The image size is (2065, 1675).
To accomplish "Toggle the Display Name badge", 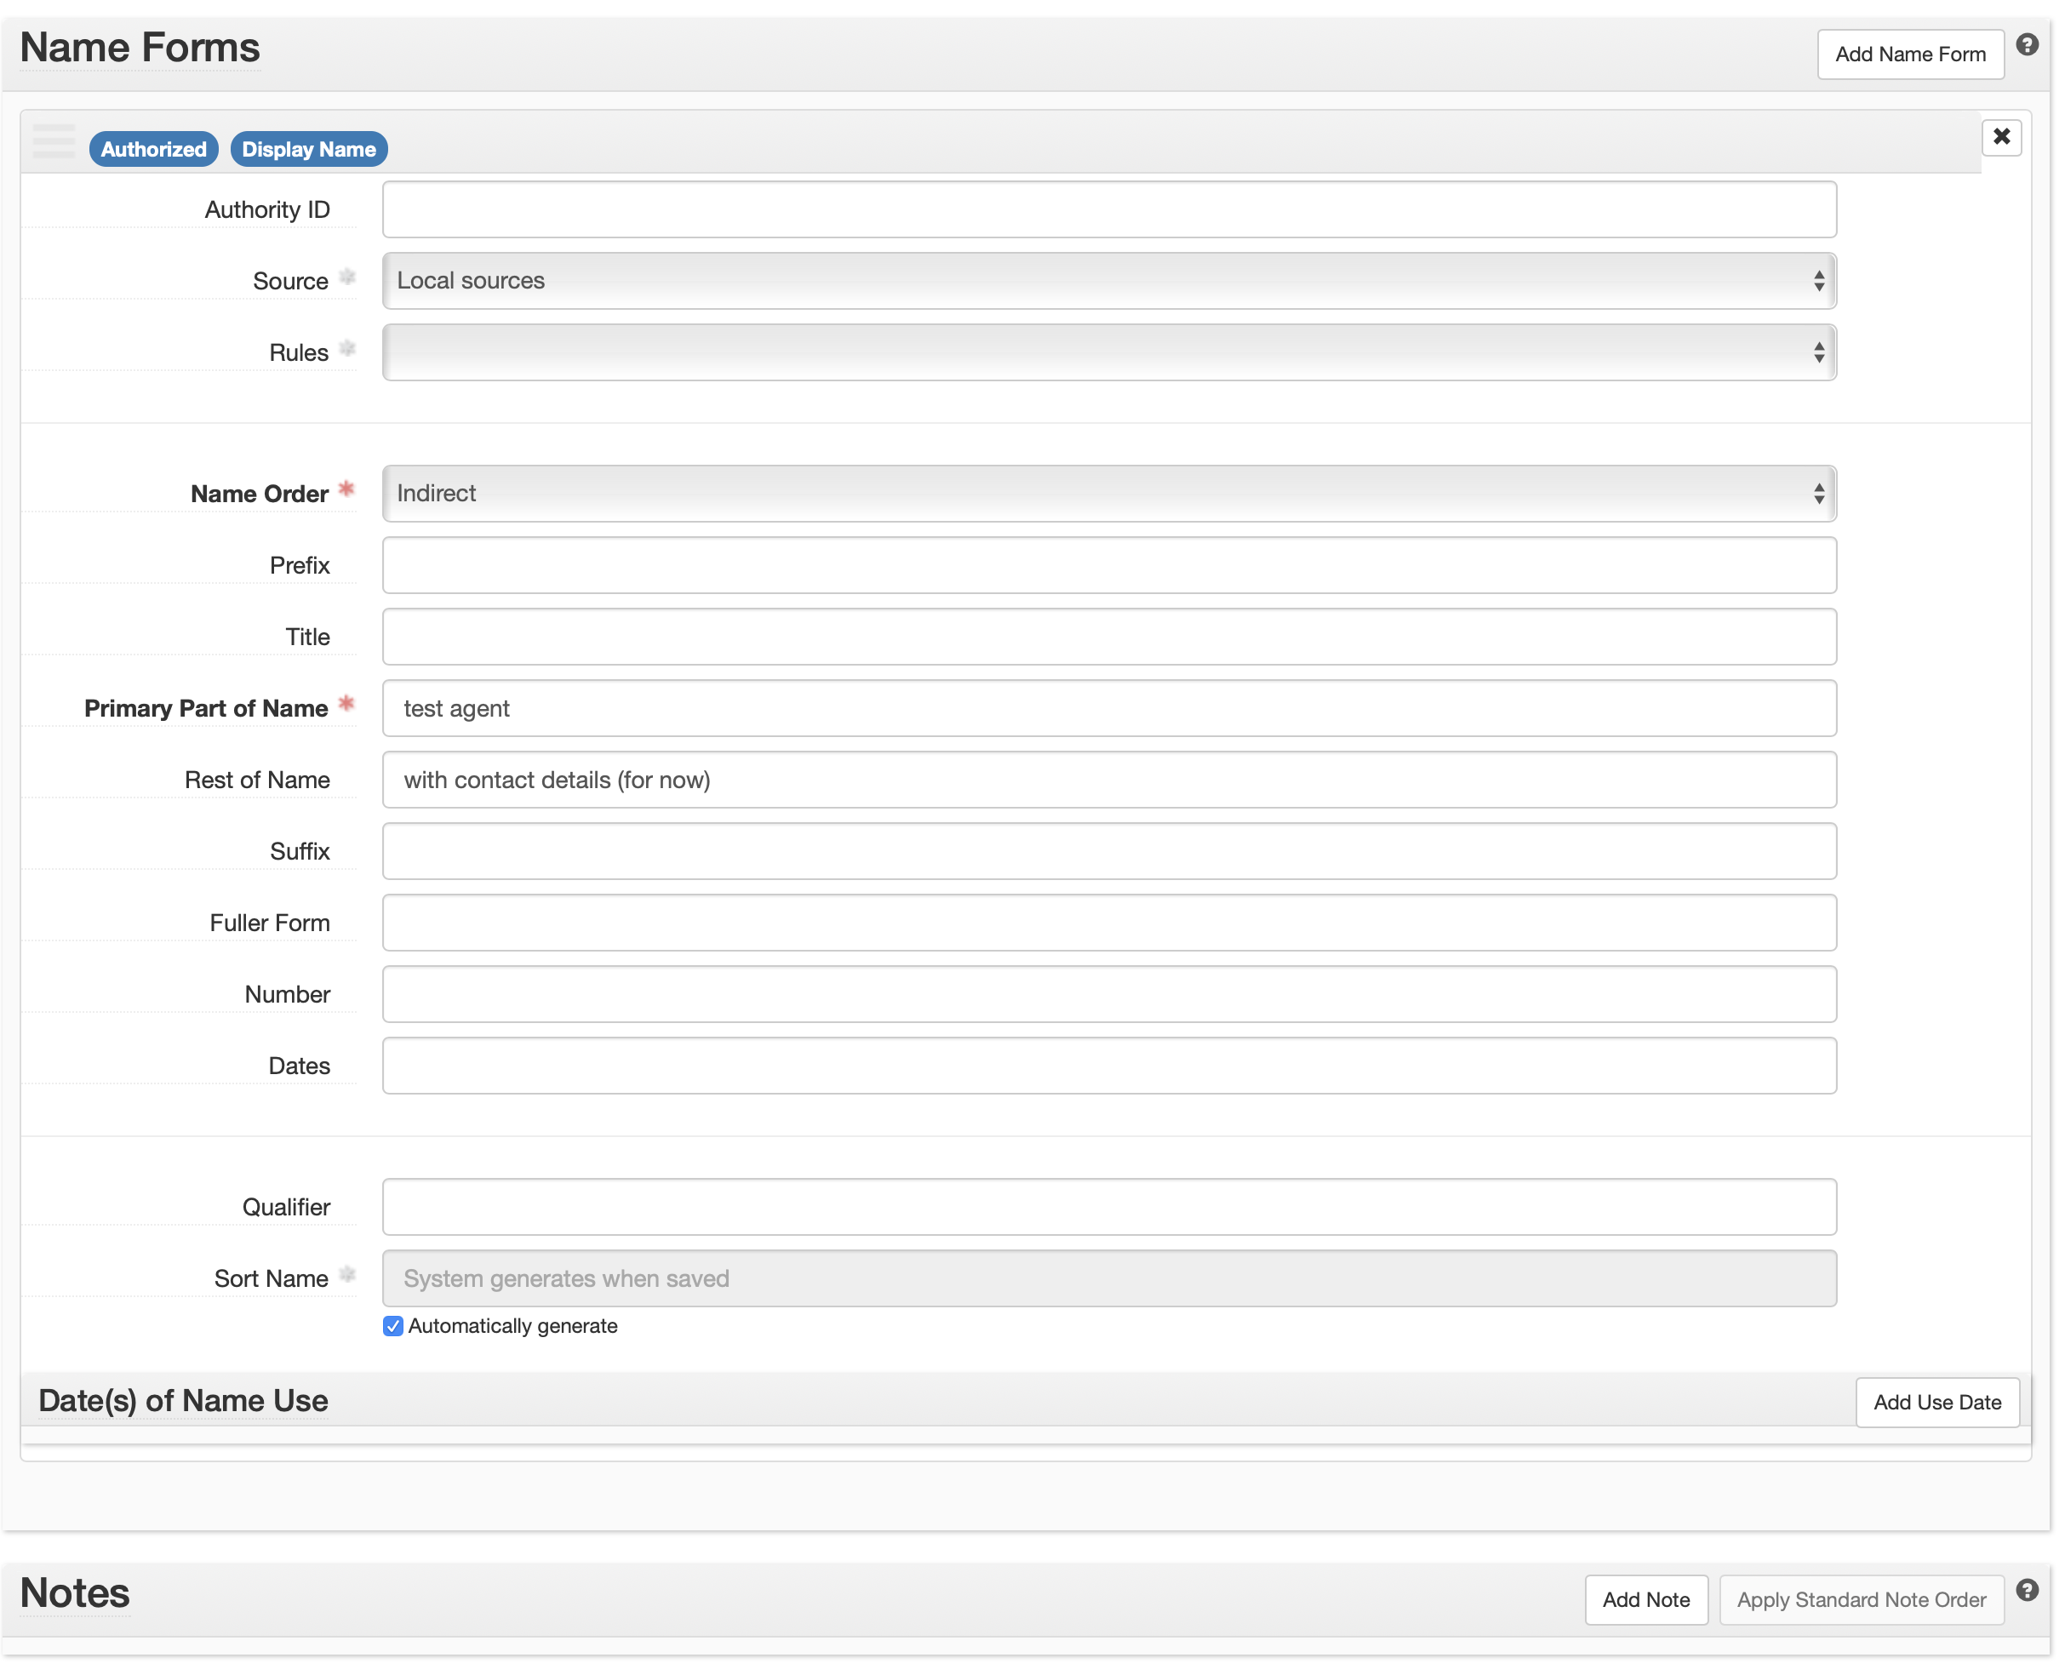I will coord(308,149).
